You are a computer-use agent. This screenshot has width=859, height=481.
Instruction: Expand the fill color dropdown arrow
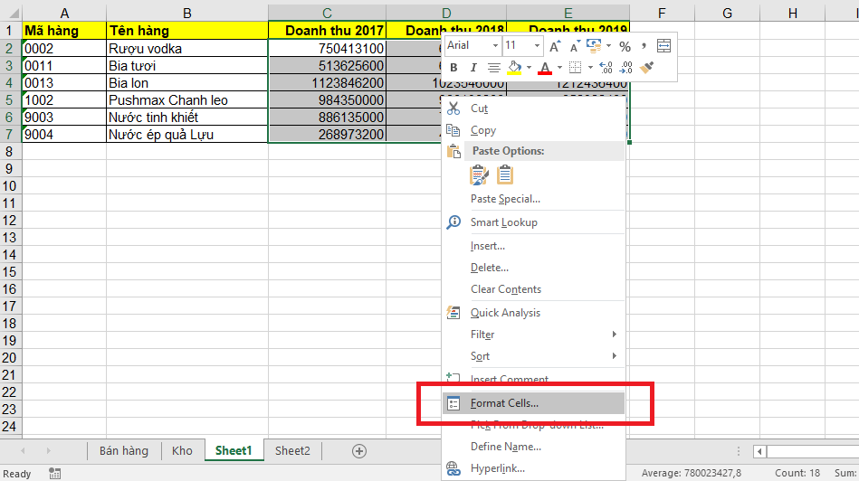(x=529, y=68)
